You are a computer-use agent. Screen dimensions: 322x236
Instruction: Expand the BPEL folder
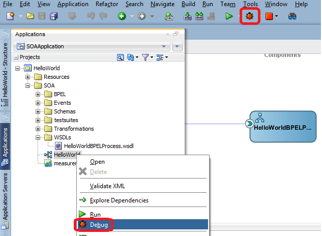(38, 94)
